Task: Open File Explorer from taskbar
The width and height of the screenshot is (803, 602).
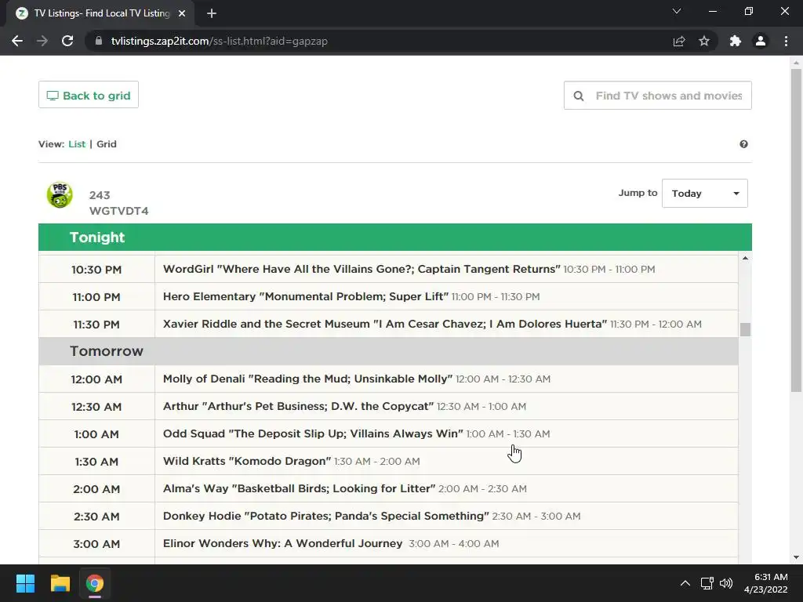Action: (x=60, y=583)
